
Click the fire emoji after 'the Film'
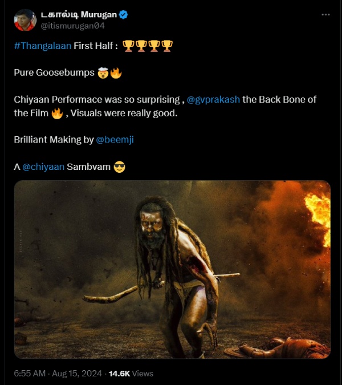pos(57,114)
